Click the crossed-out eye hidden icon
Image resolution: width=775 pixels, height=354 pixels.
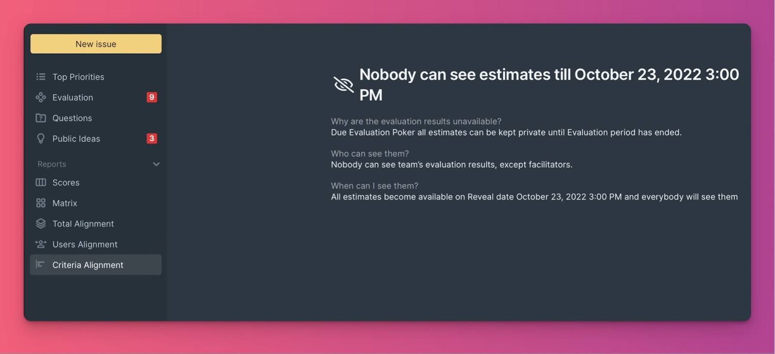click(x=343, y=85)
